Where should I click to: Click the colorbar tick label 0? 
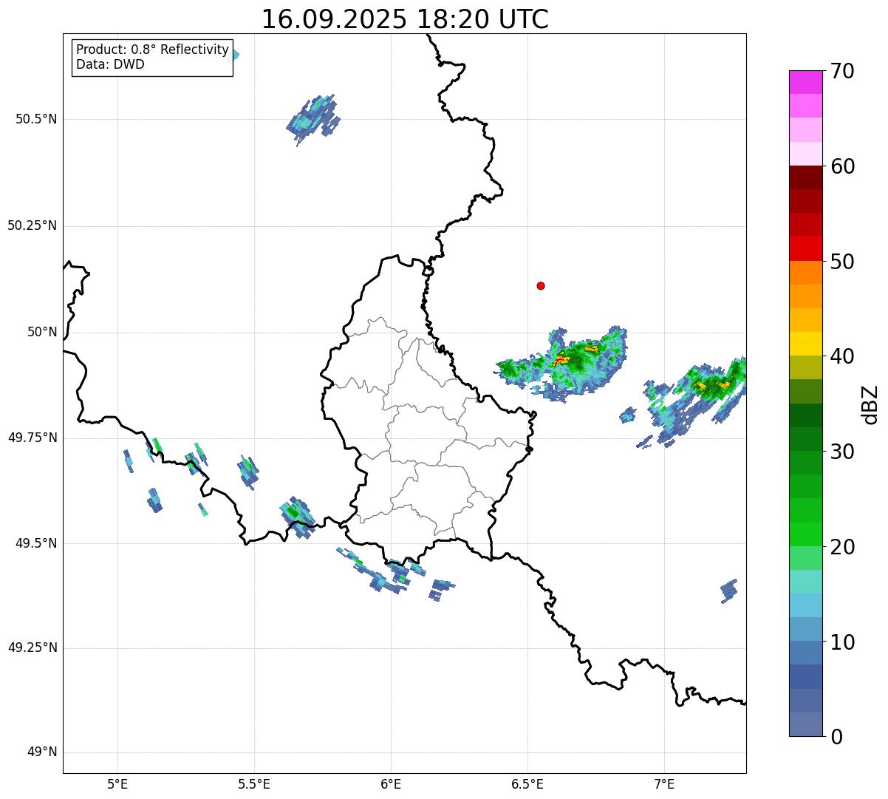836,737
